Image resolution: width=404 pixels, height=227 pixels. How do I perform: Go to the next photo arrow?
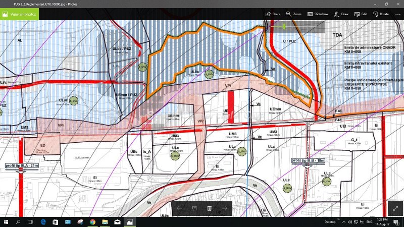point(225,208)
